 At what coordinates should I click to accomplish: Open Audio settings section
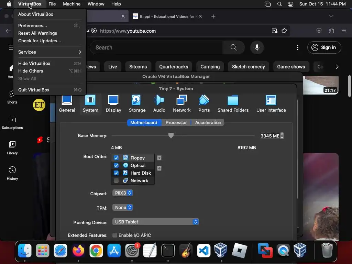coord(159,104)
